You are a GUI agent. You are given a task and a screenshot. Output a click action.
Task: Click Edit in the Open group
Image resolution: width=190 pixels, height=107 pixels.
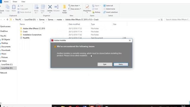[95, 9]
